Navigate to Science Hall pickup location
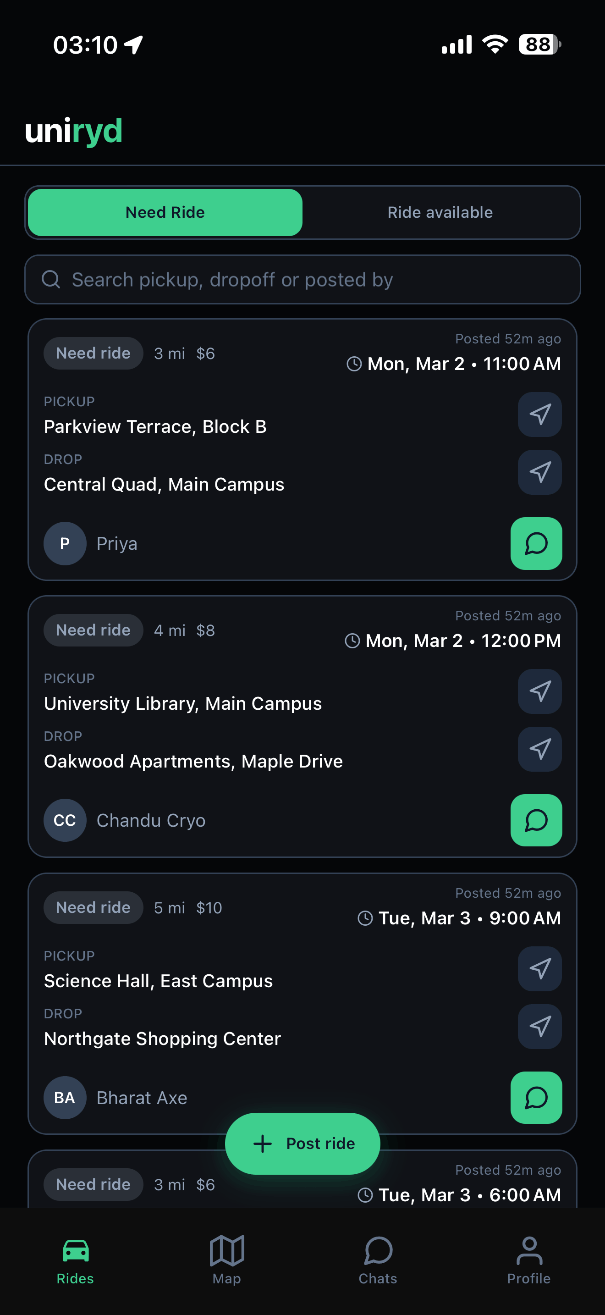The width and height of the screenshot is (605, 1315). 539,969
